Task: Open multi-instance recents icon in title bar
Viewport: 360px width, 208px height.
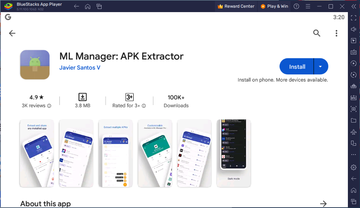Action: tap(99, 6)
